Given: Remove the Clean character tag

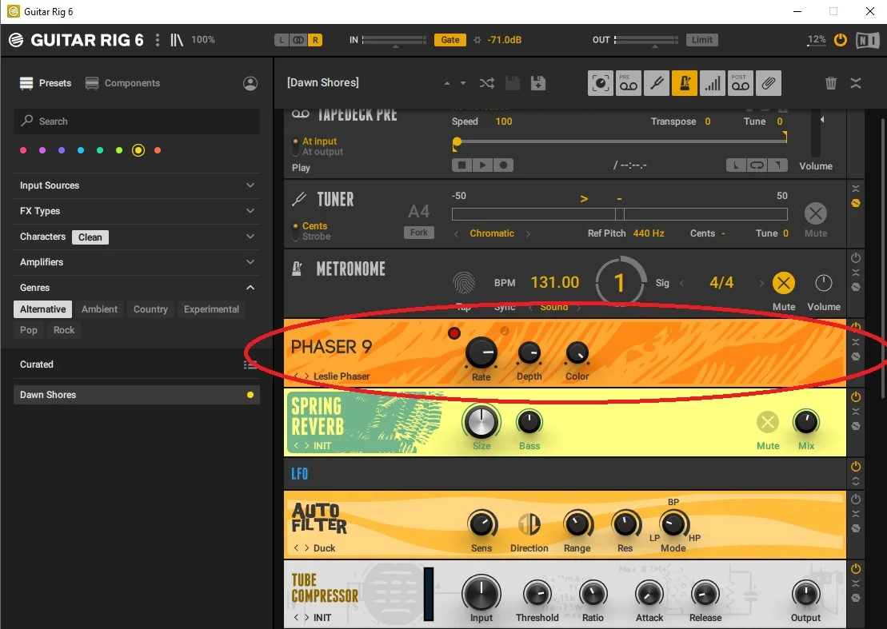Looking at the screenshot, I should pyautogui.click(x=90, y=237).
